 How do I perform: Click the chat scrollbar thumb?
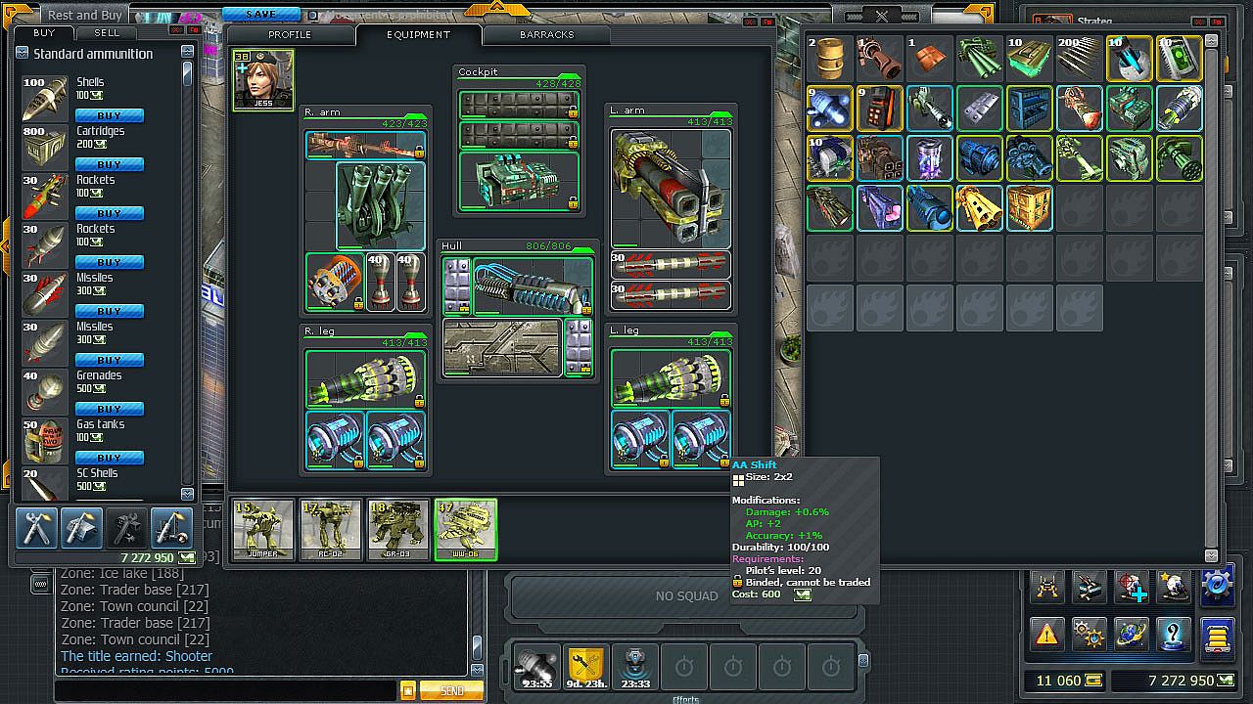[x=477, y=647]
